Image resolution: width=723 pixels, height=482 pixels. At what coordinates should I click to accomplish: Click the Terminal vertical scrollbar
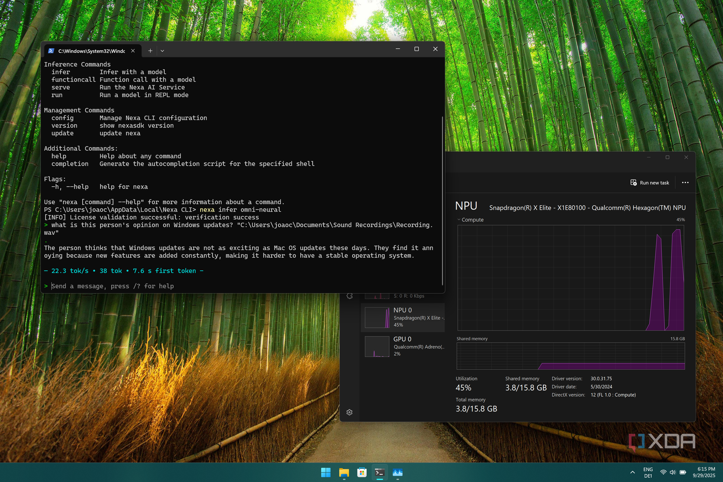(x=443, y=201)
